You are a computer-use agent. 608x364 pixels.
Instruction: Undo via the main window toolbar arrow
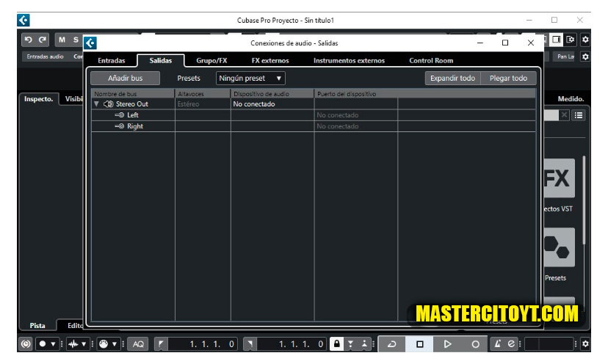click(x=29, y=40)
